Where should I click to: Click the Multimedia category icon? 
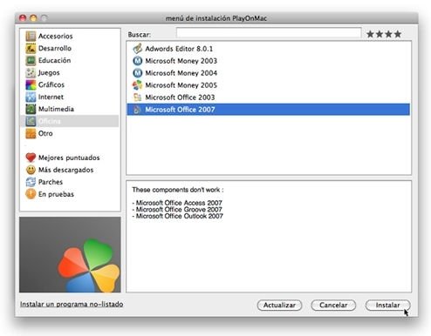(x=31, y=109)
